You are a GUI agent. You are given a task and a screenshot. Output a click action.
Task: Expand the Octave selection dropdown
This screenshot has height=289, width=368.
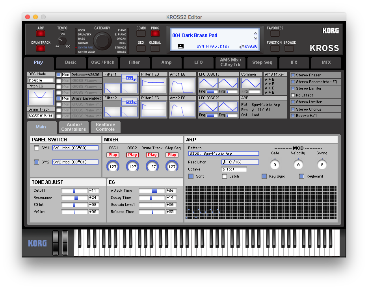tap(234, 169)
